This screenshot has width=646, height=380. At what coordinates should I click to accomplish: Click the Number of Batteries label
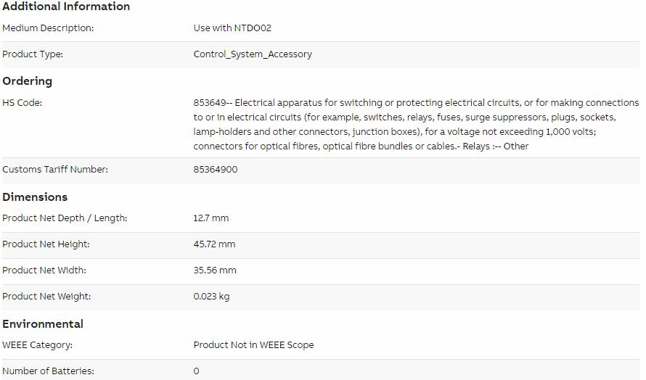coord(48,371)
